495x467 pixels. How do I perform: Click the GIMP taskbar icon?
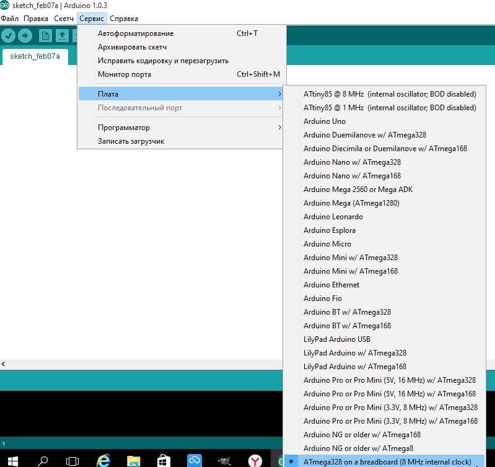(224, 461)
